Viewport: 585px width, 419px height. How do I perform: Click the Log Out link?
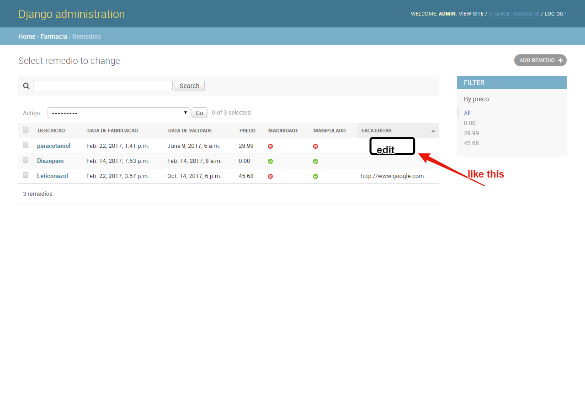[555, 14]
